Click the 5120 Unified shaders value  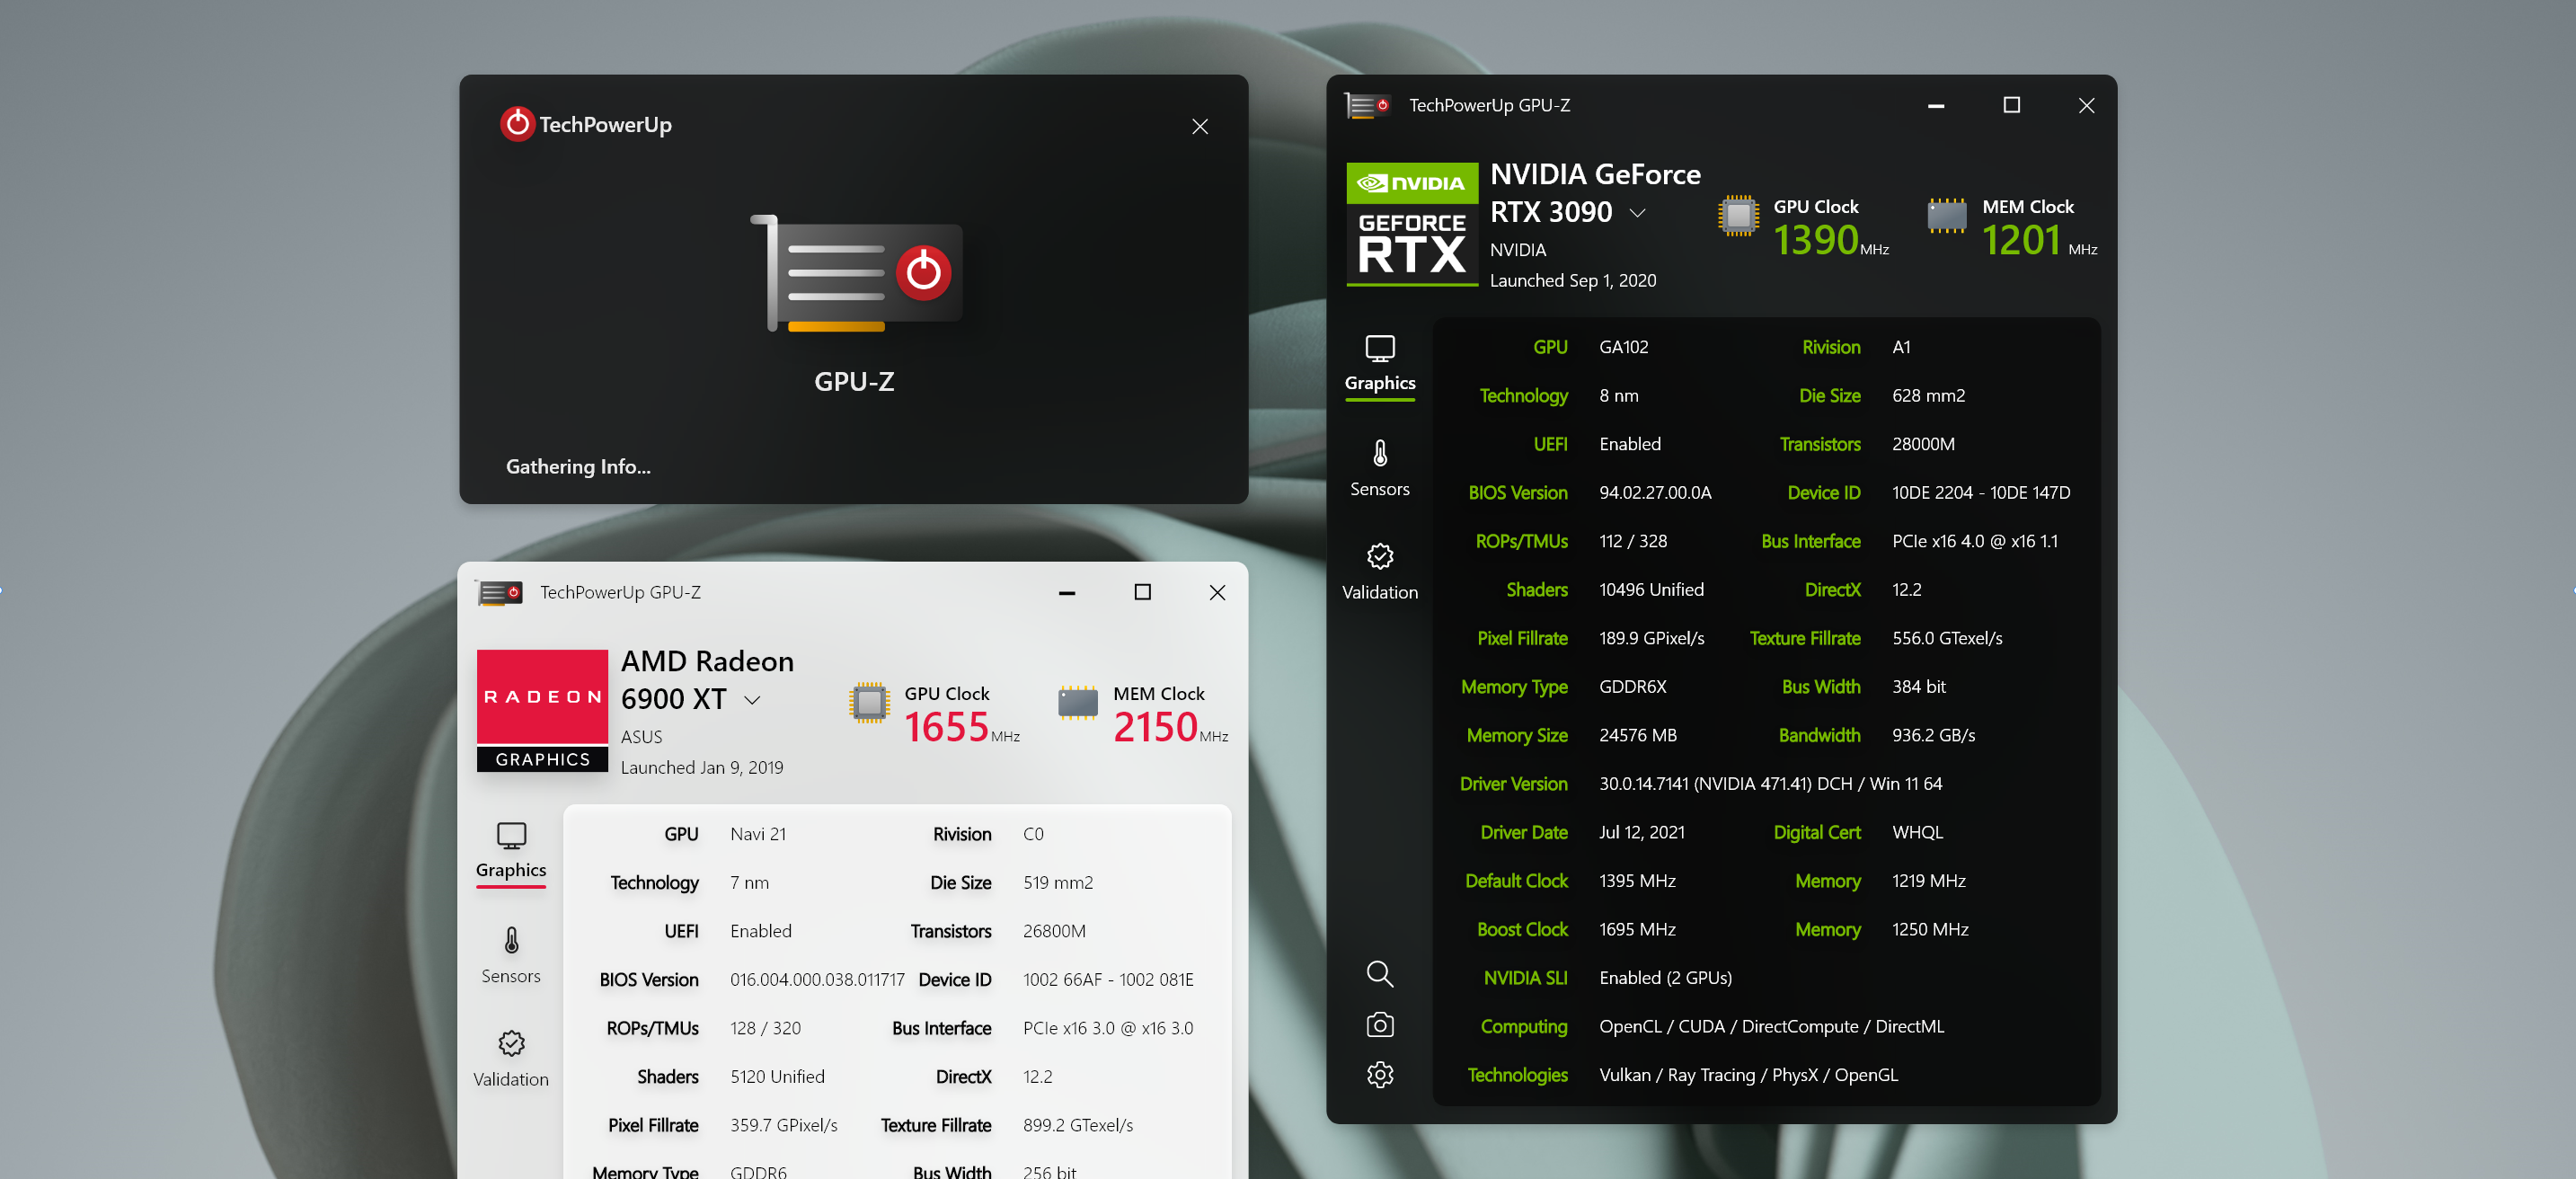click(776, 1076)
